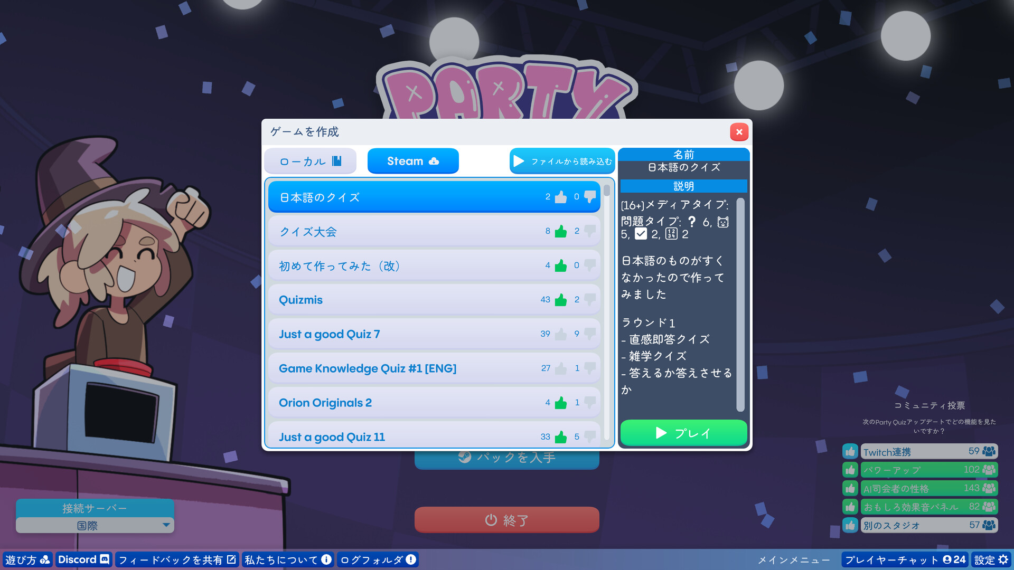Image resolution: width=1014 pixels, height=570 pixels.
Task: Open プレイヤーチャット panel
Action: 905,560
